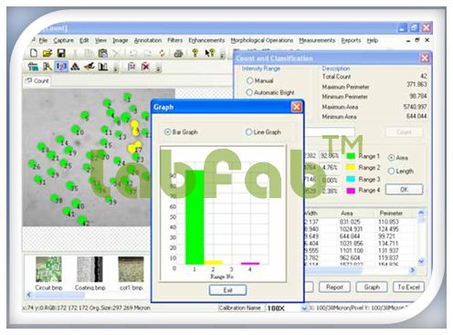Image resolution: width=453 pixels, height=335 pixels.
Task: Expand overflow arrow after the histogram icon
Action: click(x=116, y=68)
